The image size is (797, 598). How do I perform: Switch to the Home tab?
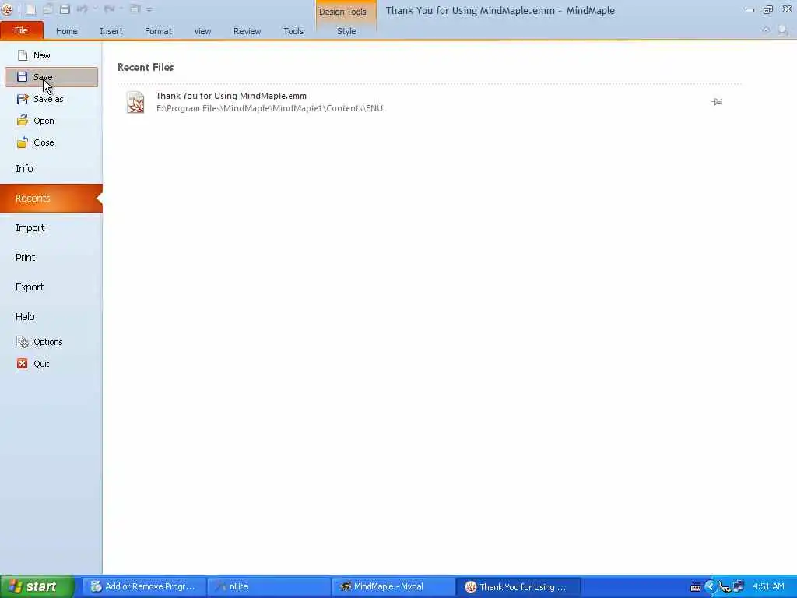click(x=67, y=31)
